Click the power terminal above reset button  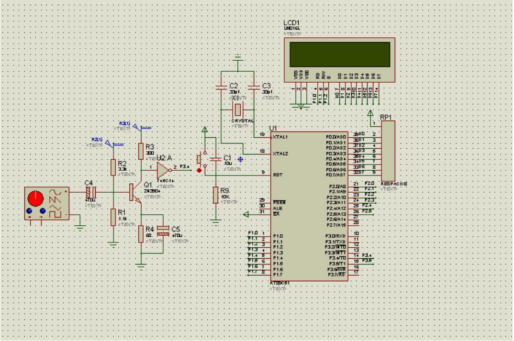tap(204, 130)
